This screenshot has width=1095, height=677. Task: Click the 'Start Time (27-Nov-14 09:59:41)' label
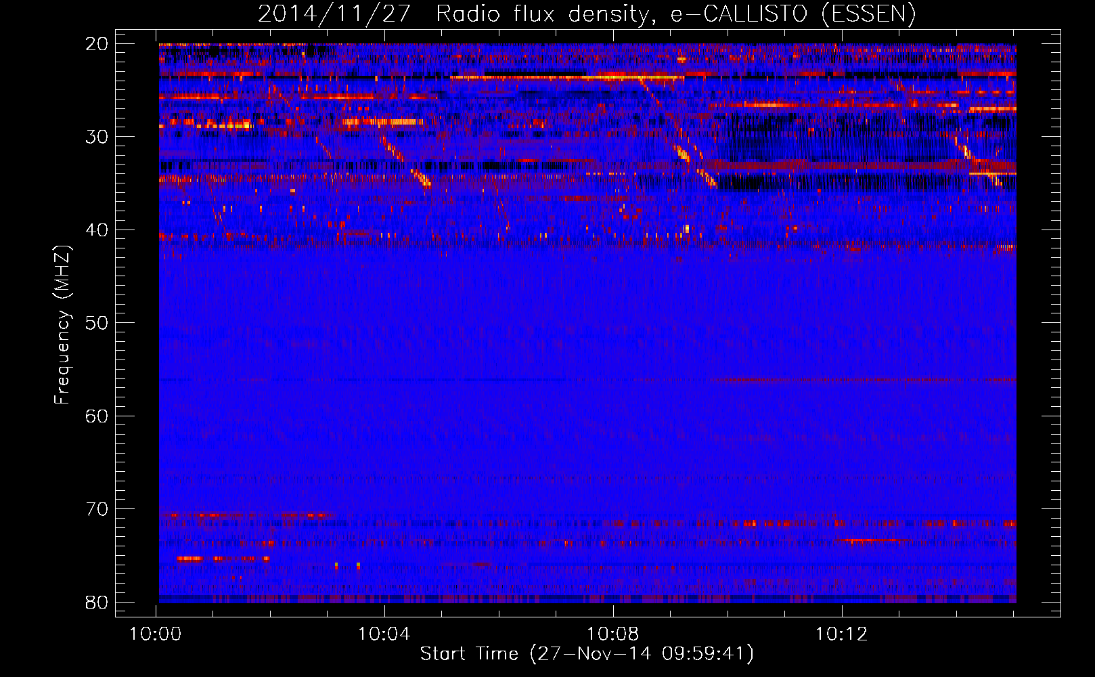click(587, 654)
